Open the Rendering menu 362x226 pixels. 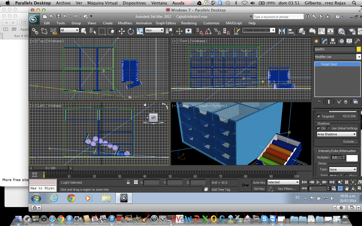tap(189, 23)
